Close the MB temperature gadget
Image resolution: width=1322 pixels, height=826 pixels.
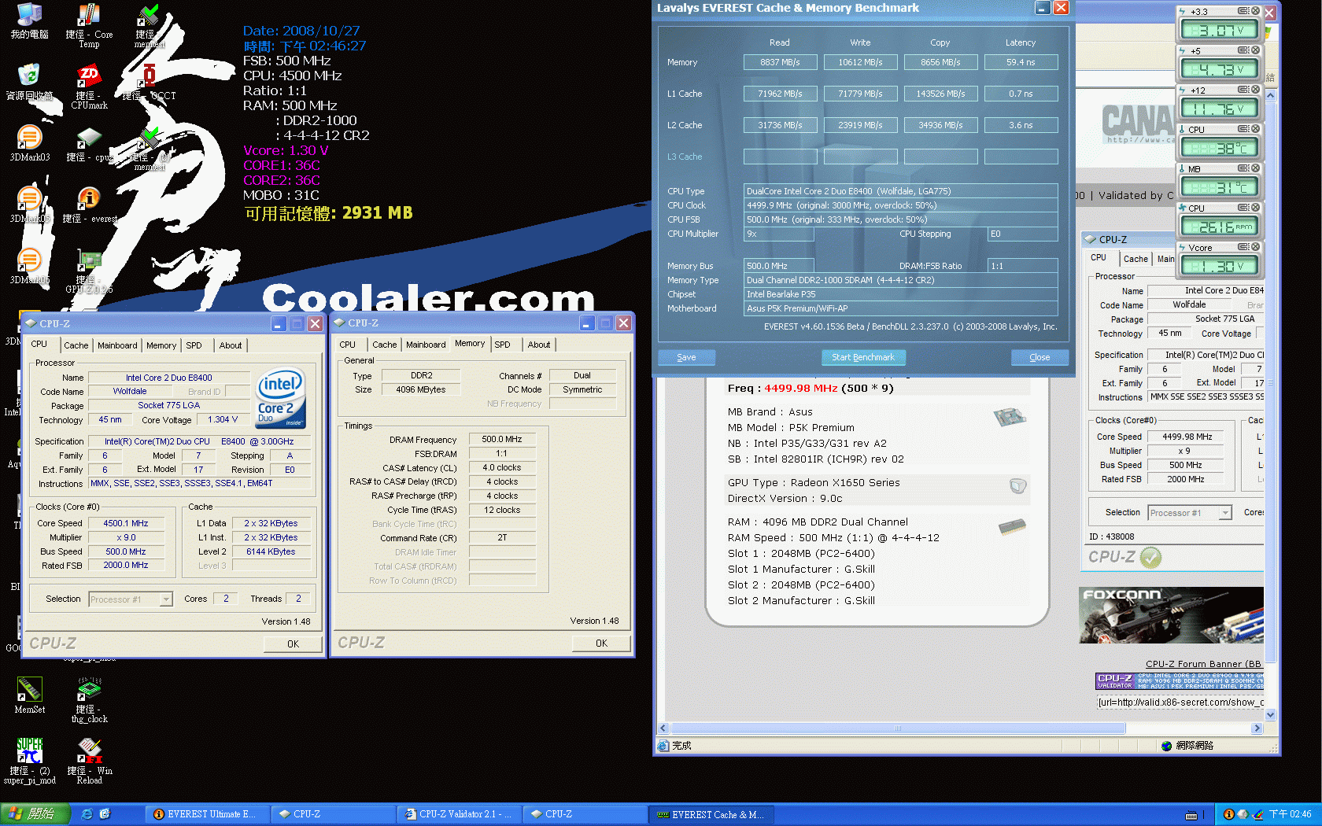tap(1256, 168)
